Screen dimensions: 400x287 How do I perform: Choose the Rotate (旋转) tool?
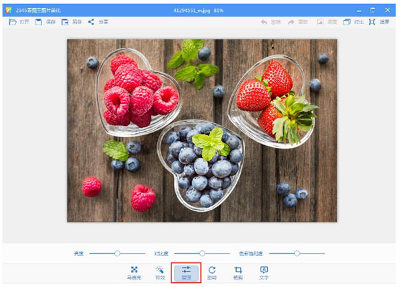(212, 273)
